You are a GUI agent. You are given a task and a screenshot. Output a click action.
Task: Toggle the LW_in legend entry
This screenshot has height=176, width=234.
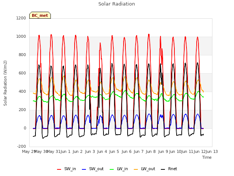[x=119, y=169]
